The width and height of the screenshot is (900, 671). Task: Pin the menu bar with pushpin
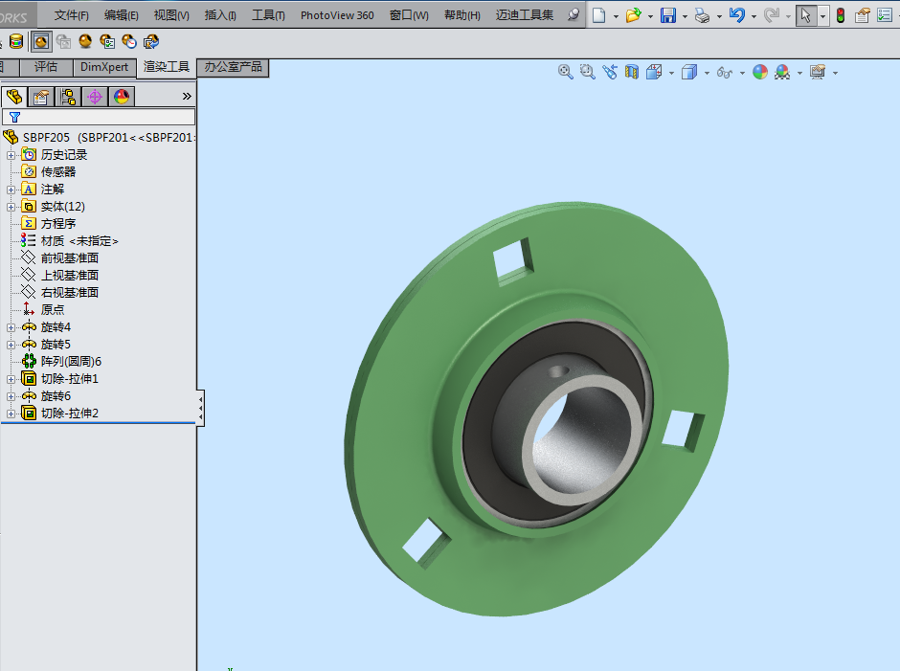(x=573, y=15)
